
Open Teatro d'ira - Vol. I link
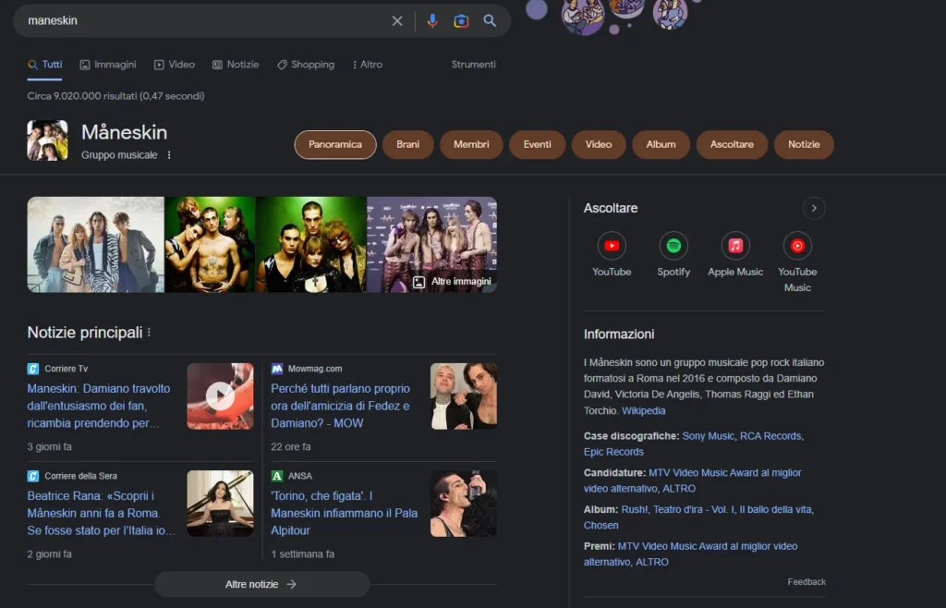point(694,510)
